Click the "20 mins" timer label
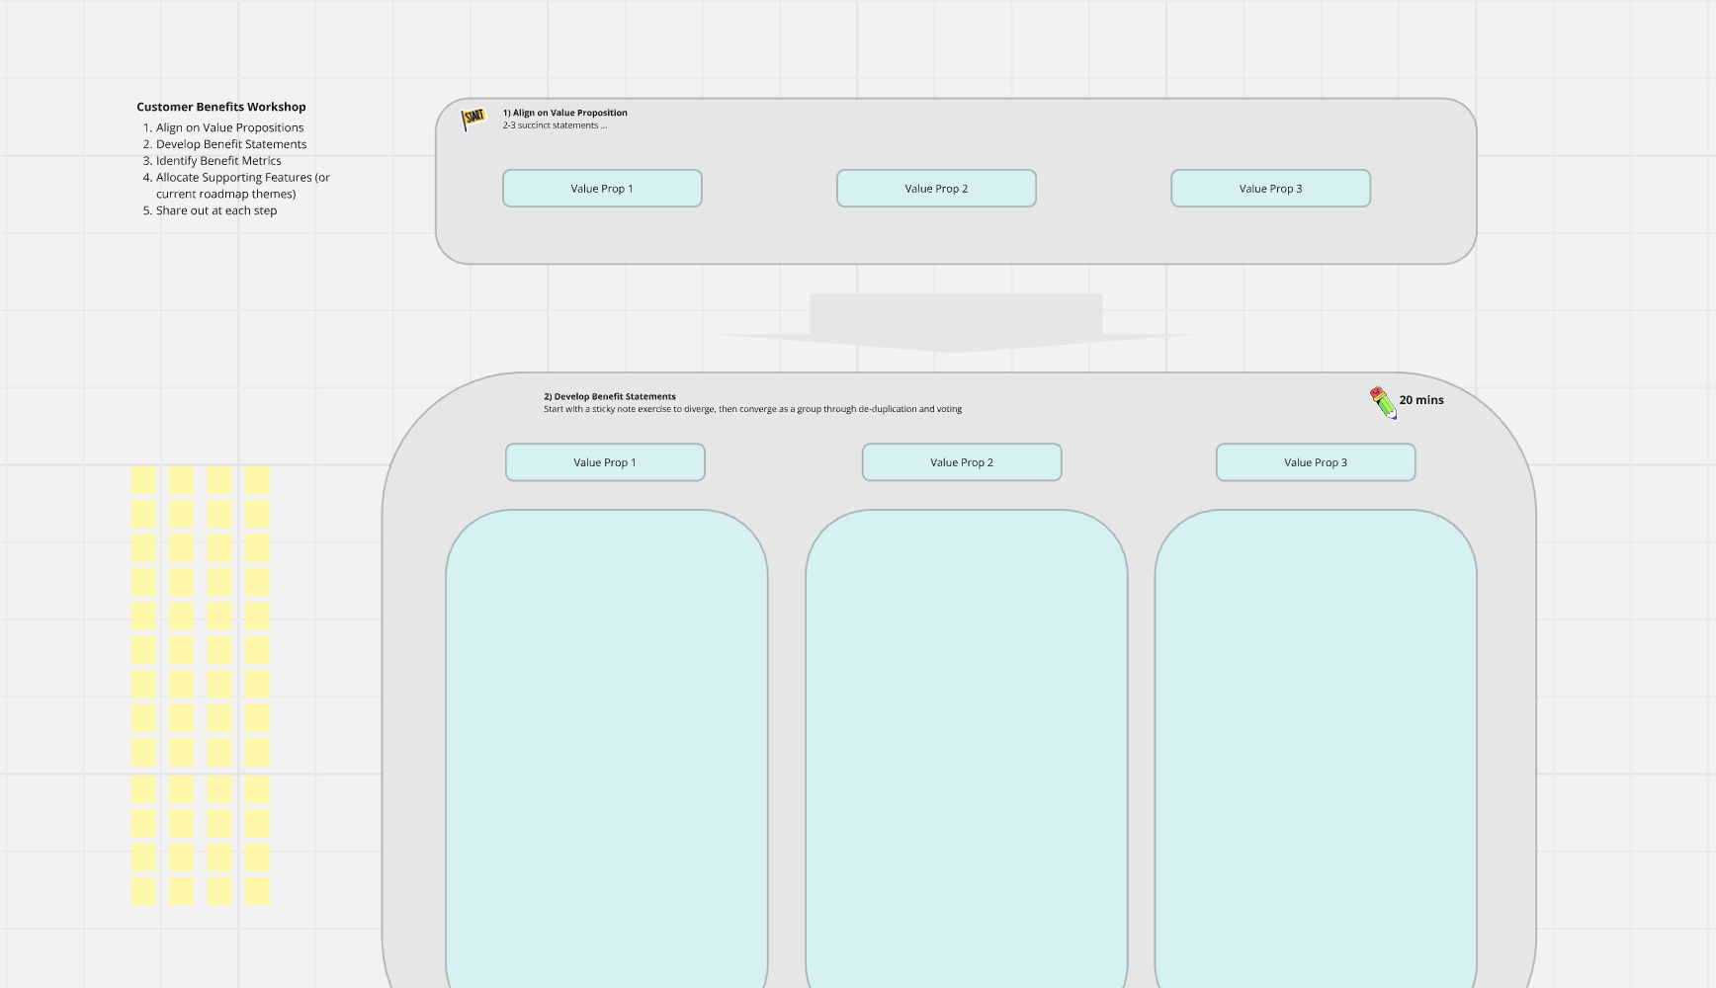The height and width of the screenshot is (988, 1716). 1421,400
